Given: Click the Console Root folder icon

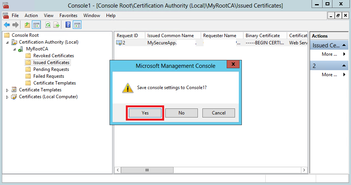Looking at the screenshot, I should [7, 35].
